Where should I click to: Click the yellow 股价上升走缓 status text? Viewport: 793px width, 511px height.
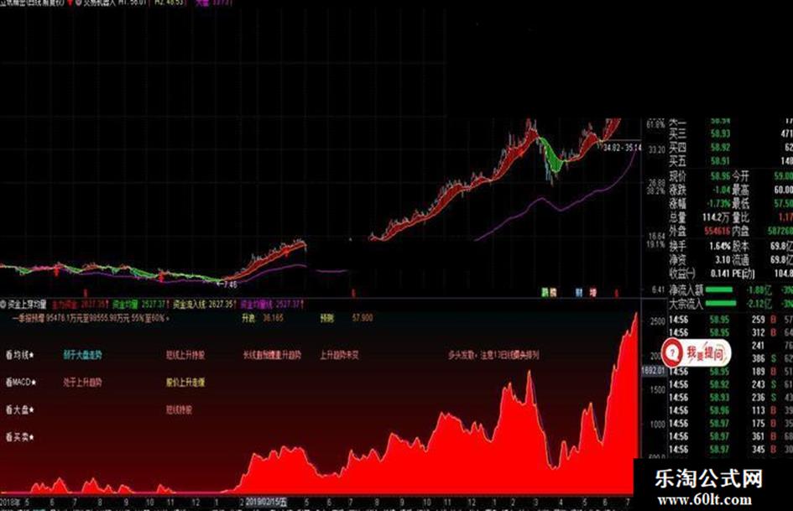(x=185, y=382)
